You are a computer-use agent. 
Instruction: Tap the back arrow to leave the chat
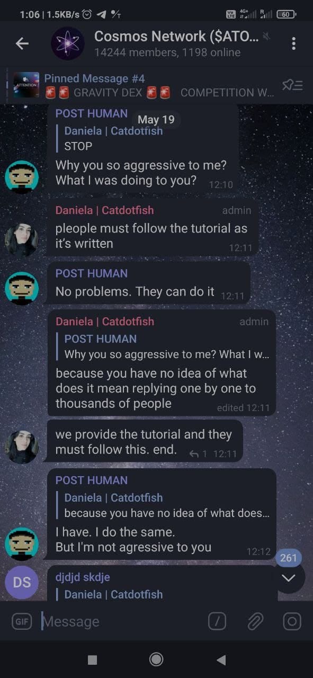tap(22, 44)
